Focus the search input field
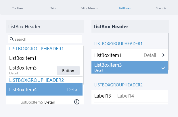This screenshot has height=117, width=178. [x=45, y=39]
